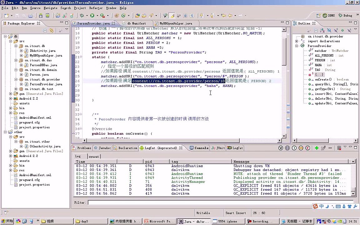Filter LogCat by Verbose level V
The width and height of the screenshot is (360, 225).
pyautogui.click(x=281, y=148)
